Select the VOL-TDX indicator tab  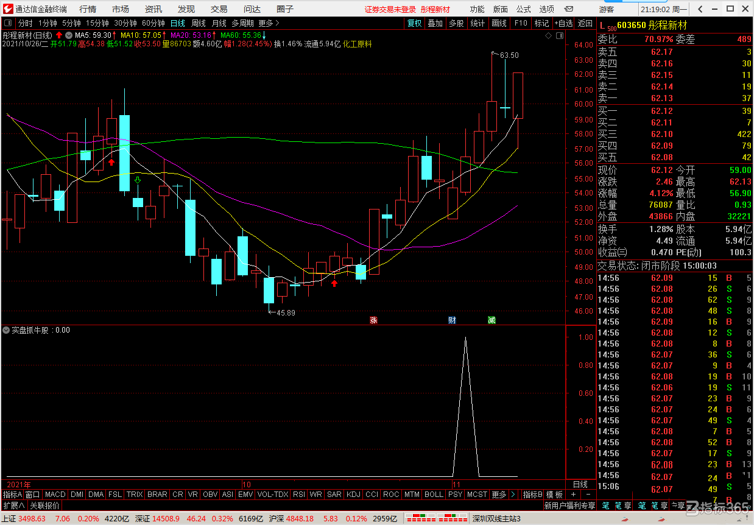coord(273,495)
